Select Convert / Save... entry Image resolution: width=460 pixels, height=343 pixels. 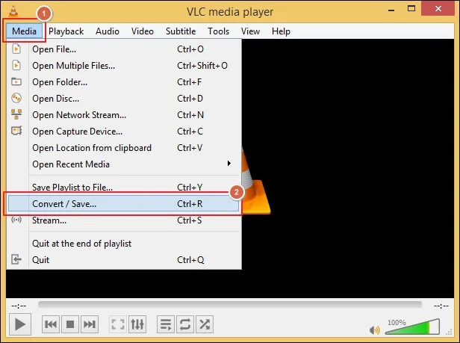tap(123, 203)
